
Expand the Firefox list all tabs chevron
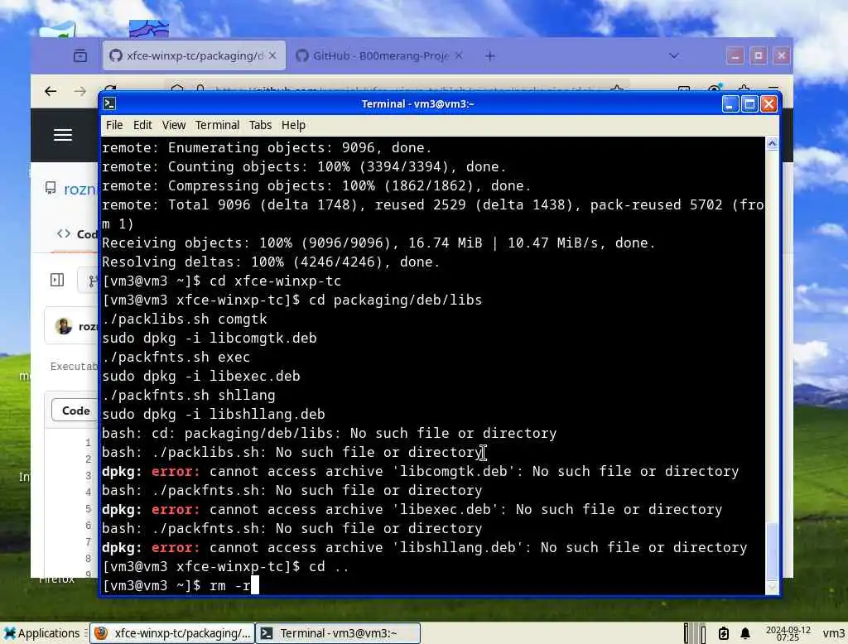coord(674,55)
